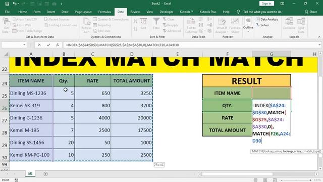323x182 pixels.
Task: Click From Text/CSV command
Action: click(x=25, y=19)
